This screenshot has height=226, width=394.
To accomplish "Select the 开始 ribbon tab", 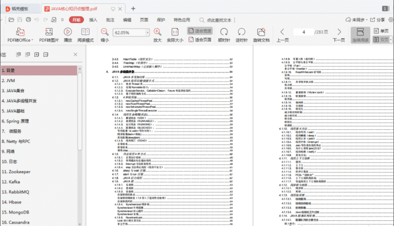I will [77, 20].
